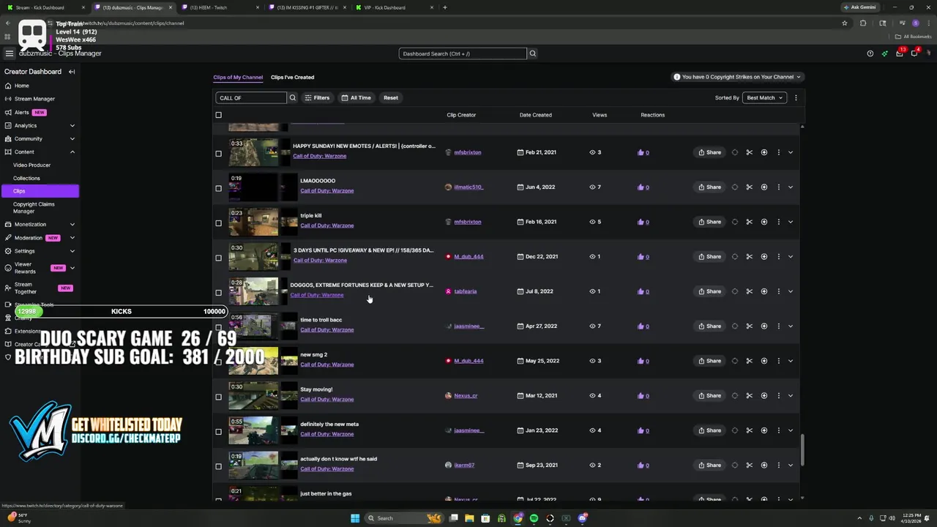Open the All Time date filter
The width and height of the screenshot is (937, 527).
356,97
